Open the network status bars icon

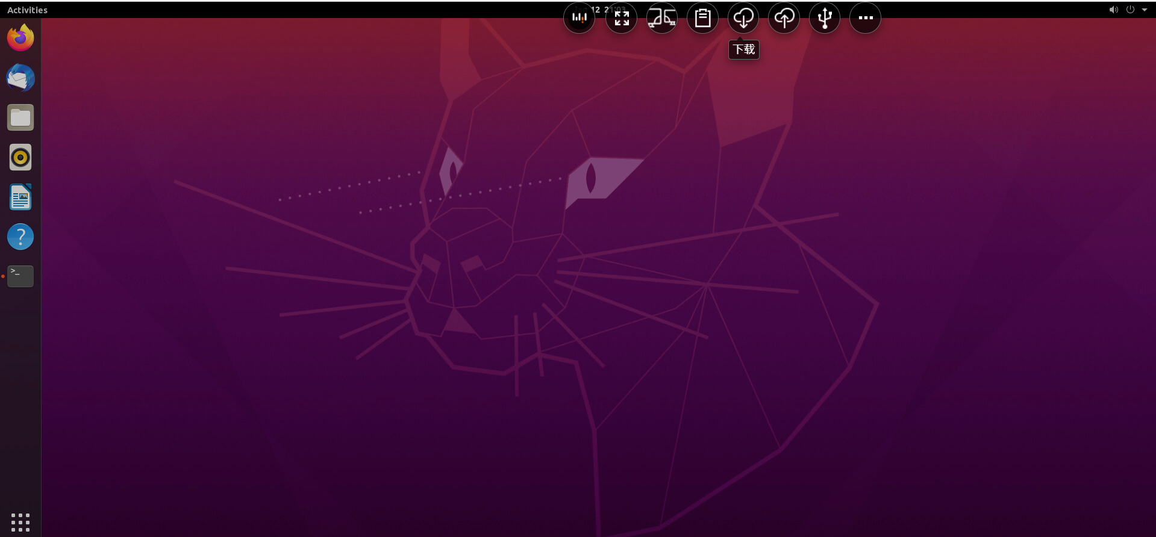coord(579,18)
